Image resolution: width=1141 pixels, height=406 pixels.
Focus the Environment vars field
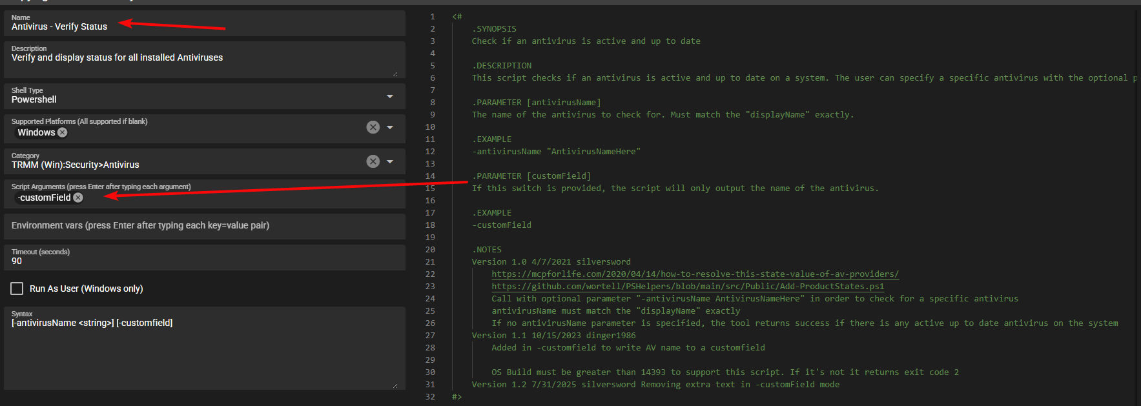(205, 226)
